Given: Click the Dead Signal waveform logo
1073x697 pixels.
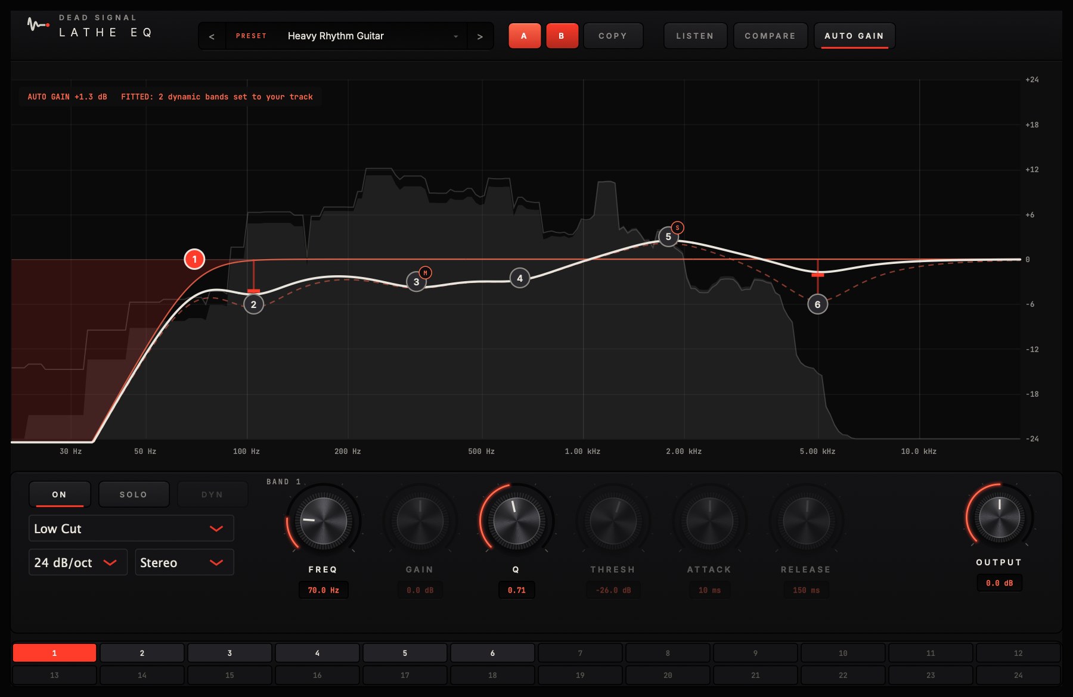Looking at the screenshot, I should pos(38,24).
